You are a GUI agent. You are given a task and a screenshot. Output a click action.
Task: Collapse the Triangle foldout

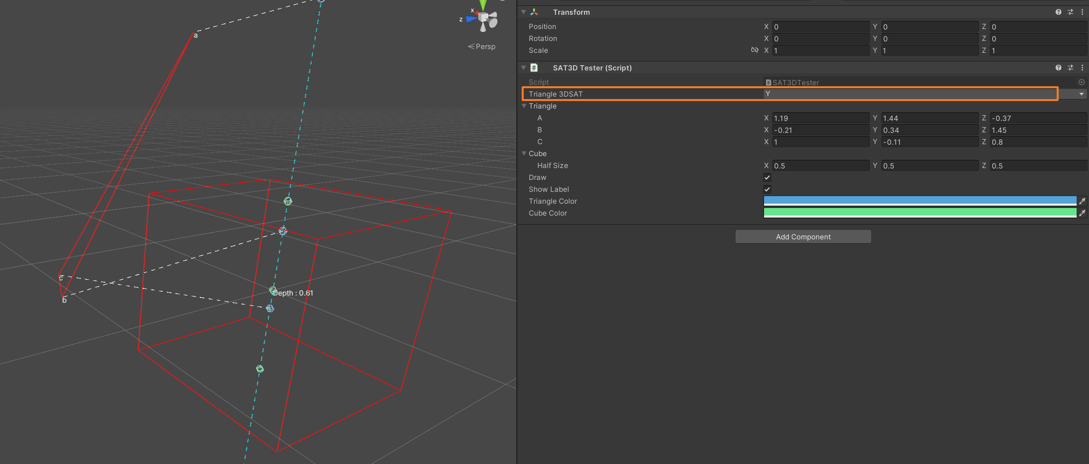coord(524,106)
